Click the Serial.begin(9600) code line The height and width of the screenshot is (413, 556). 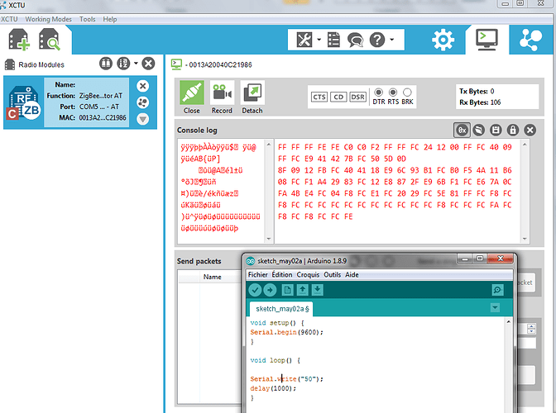(286, 332)
